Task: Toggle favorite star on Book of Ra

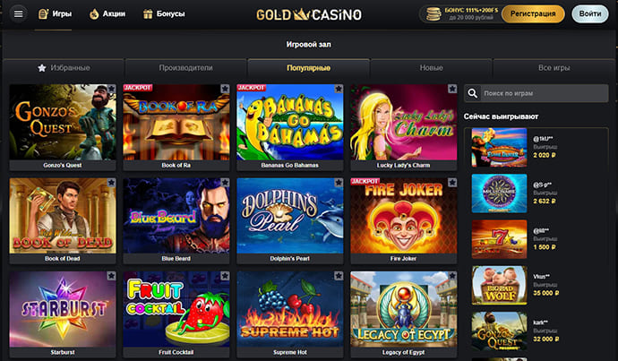Action: click(x=225, y=89)
